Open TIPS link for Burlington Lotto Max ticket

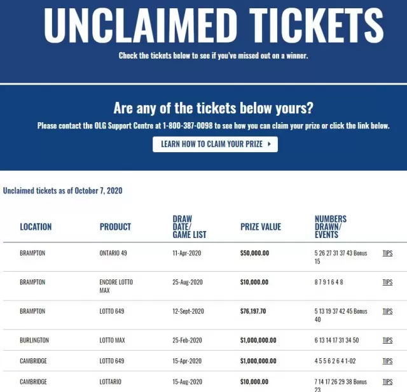point(387,340)
